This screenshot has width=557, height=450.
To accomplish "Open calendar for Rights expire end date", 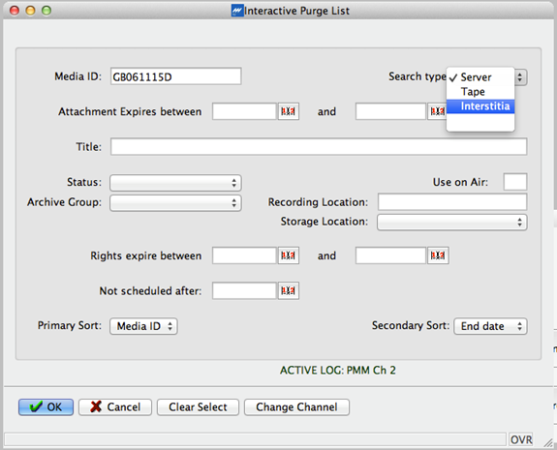I will coord(438,255).
